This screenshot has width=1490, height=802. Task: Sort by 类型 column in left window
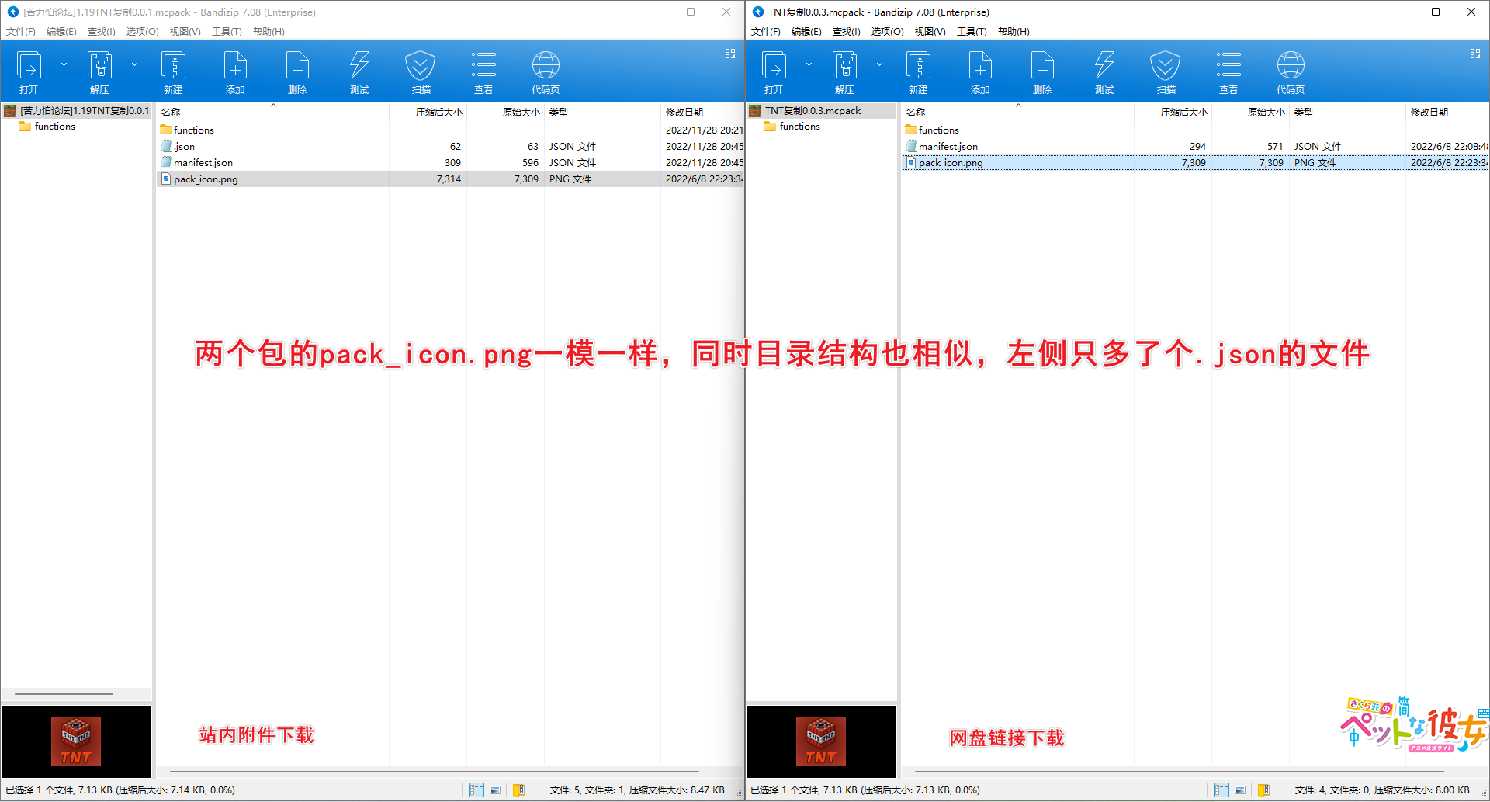[601, 113]
